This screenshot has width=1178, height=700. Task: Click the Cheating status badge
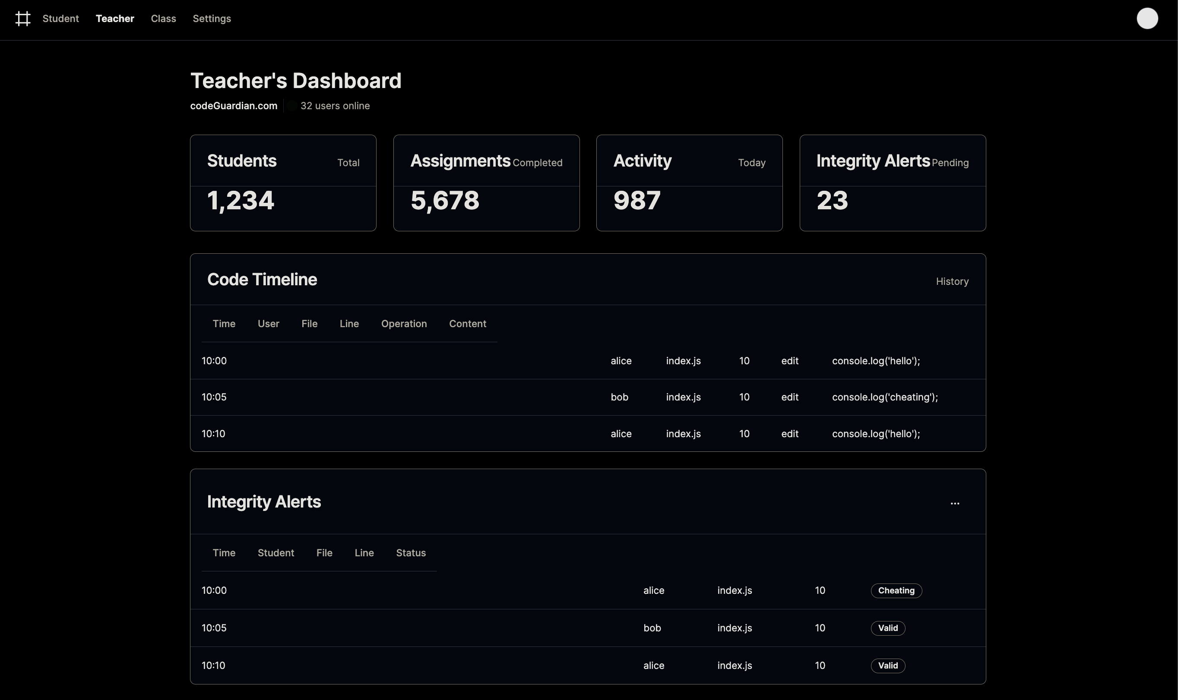point(896,590)
